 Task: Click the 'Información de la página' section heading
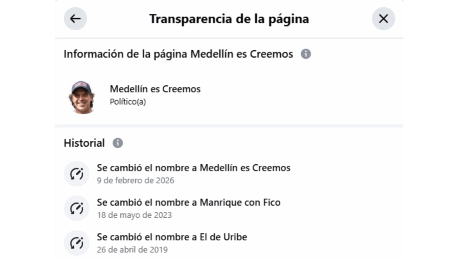pos(178,54)
